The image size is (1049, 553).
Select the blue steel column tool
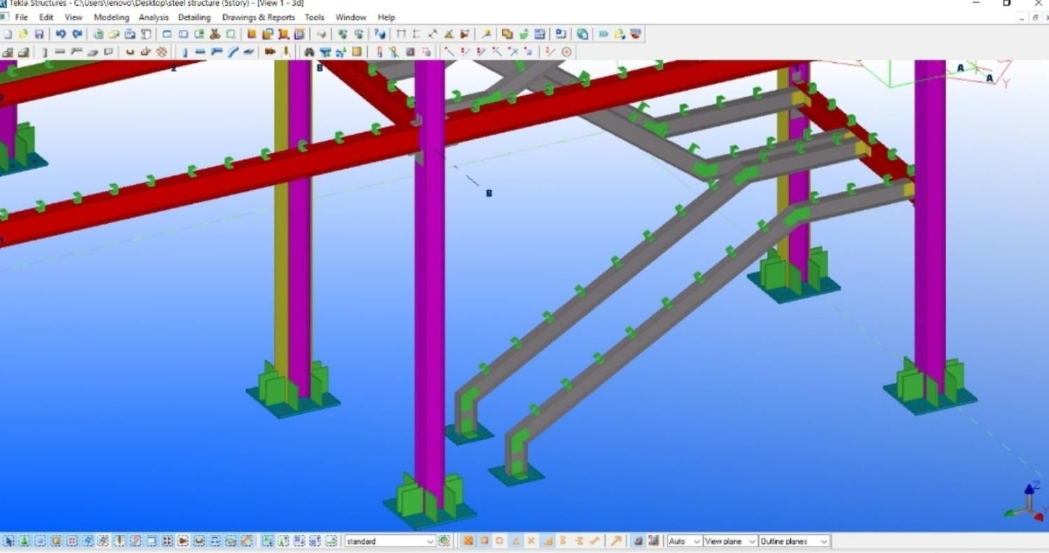point(185,52)
